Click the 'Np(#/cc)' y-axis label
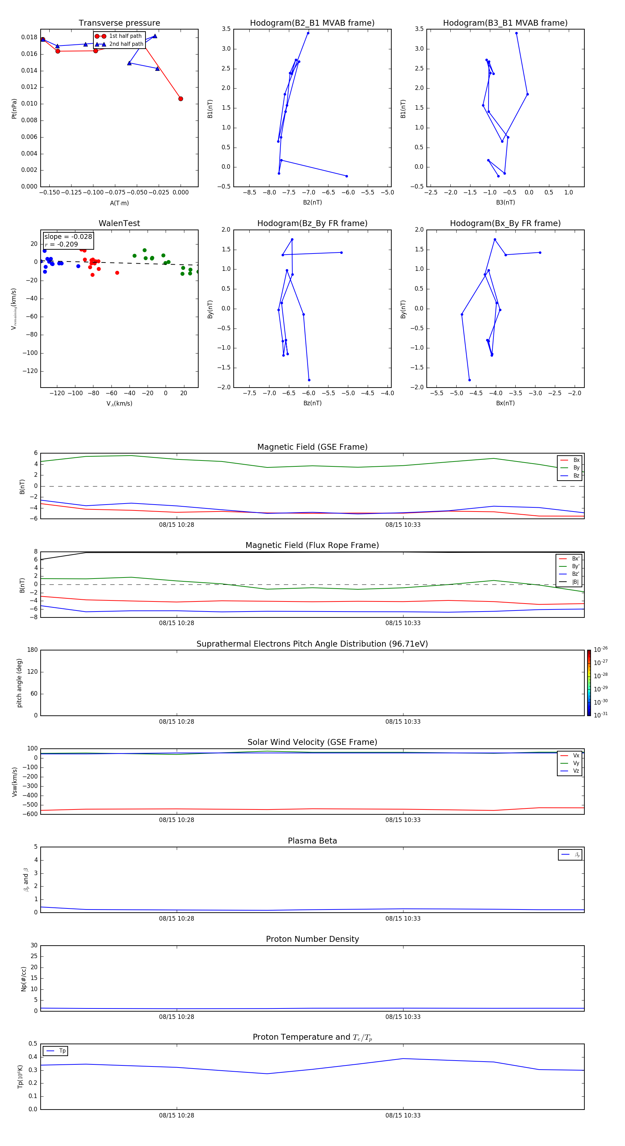The height and width of the screenshot is (1146, 625). click(24, 979)
